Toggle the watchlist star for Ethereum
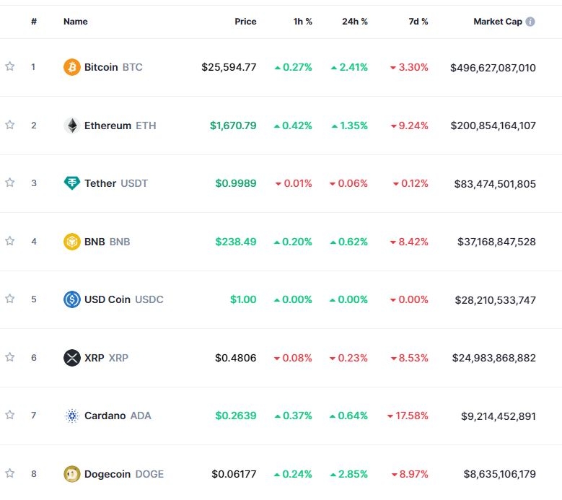Viewport: 562px width, 500px height. 10,125
